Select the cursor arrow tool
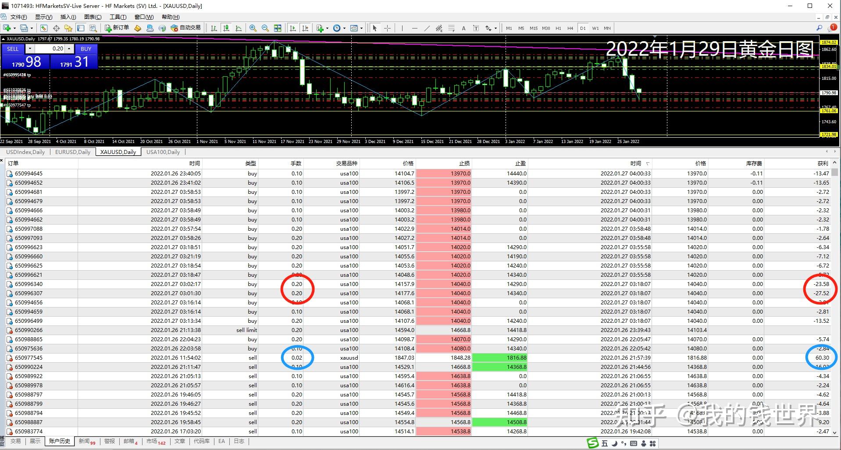The height and width of the screenshot is (450, 841). point(375,28)
